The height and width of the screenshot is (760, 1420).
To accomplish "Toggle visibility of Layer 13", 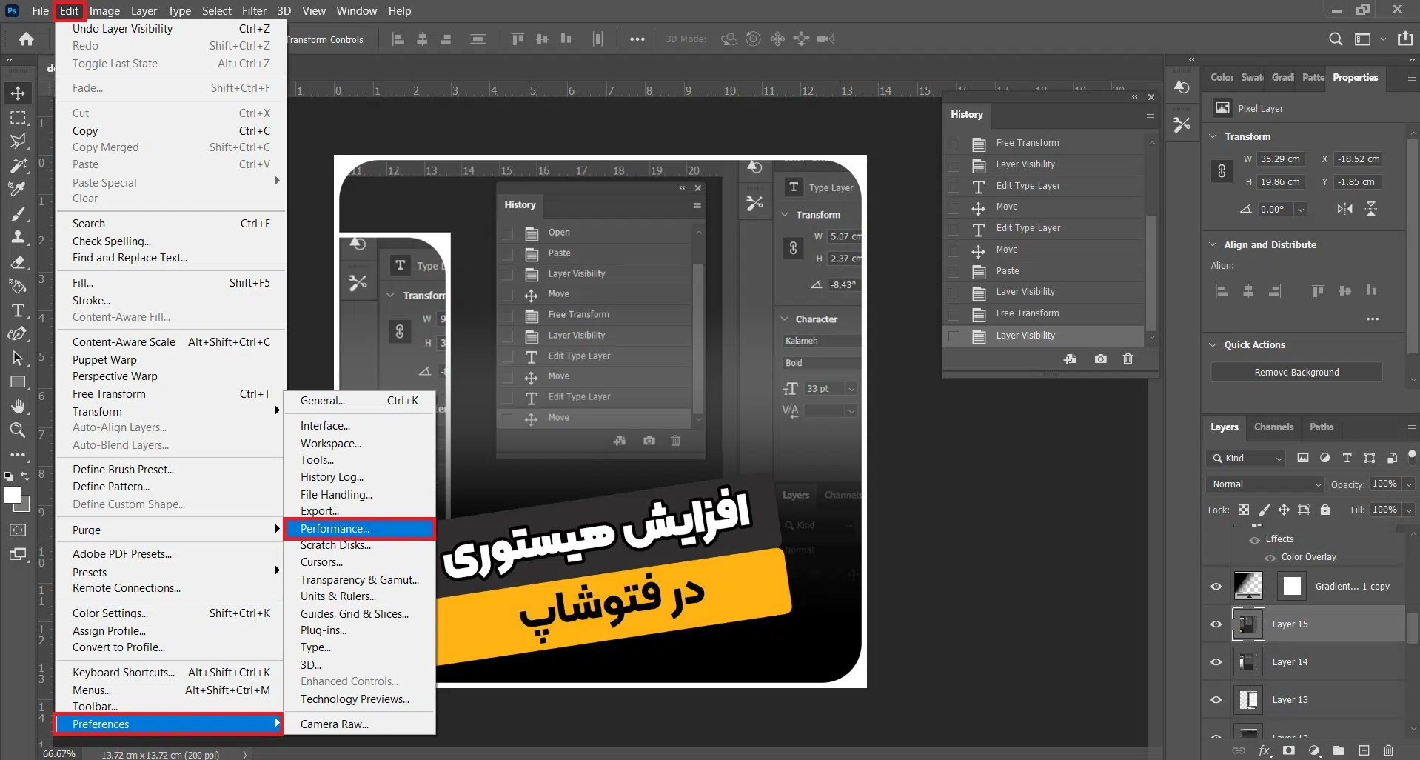I will tap(1216, 700).
